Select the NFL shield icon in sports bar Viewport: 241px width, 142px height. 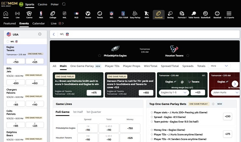coord(111,15)
